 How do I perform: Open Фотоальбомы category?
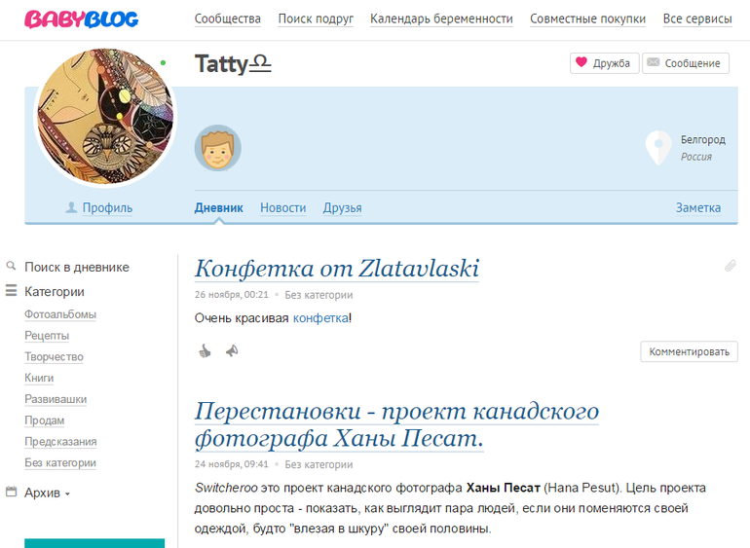click(x=60, y=314)
